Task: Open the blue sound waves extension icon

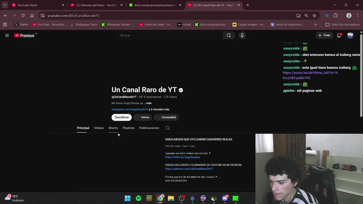Action: coord(327,16)
